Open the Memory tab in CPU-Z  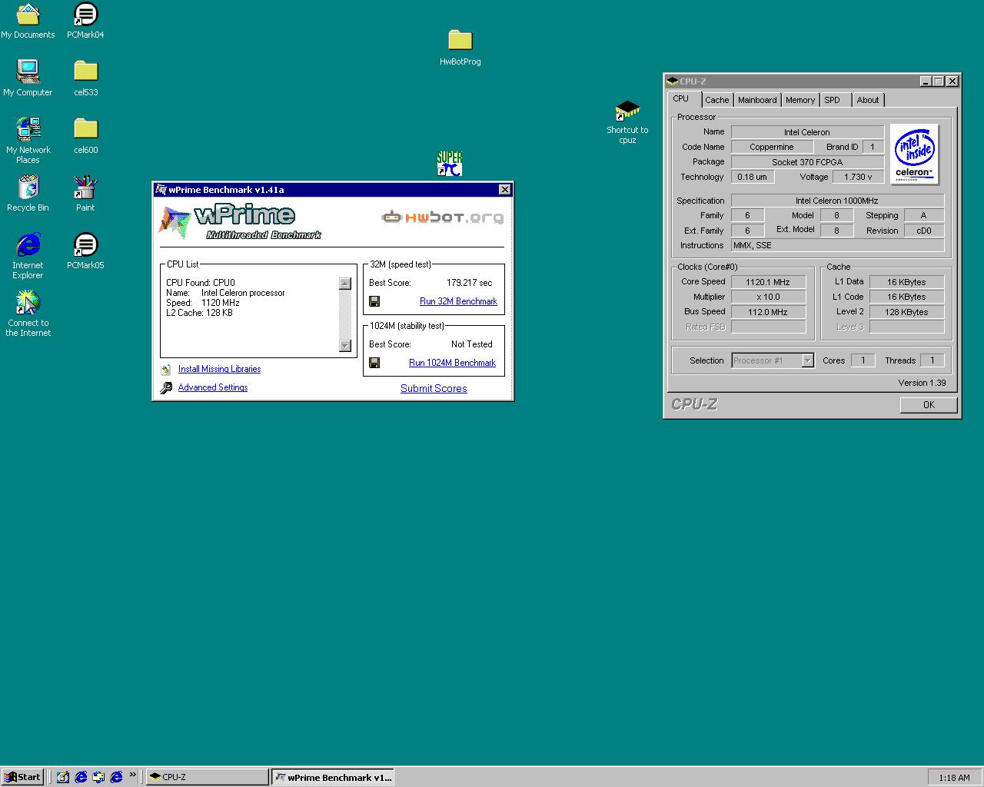tap(800, 100)
